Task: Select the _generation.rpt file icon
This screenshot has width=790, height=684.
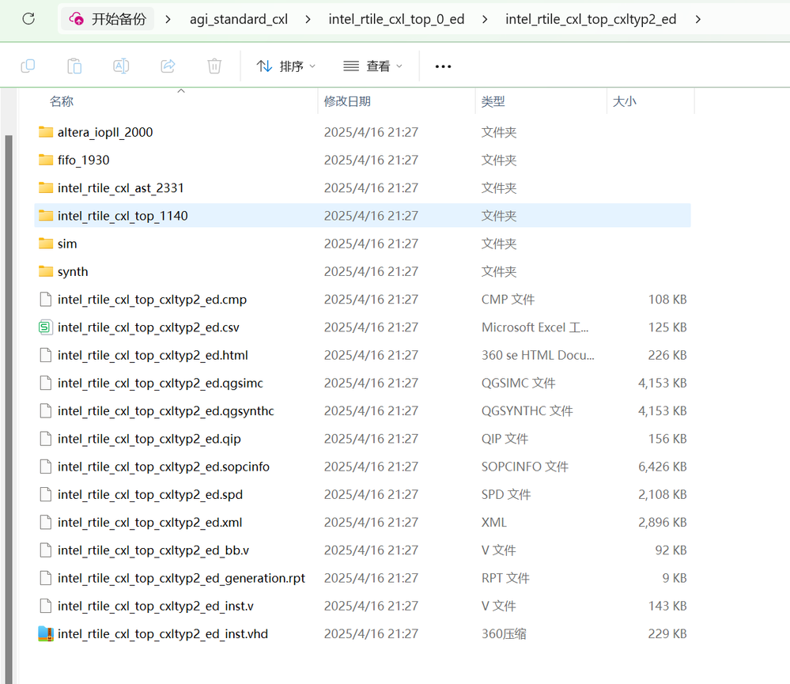Action: click(46, 578)
